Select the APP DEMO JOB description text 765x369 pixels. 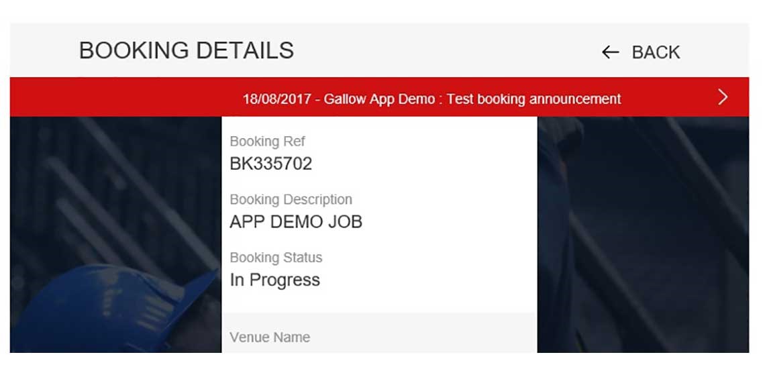[296, 222]
